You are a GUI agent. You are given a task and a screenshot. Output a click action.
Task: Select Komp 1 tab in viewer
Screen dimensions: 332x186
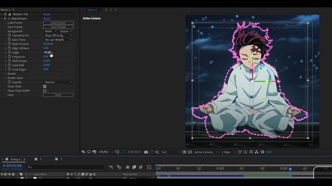pos(92,10)
